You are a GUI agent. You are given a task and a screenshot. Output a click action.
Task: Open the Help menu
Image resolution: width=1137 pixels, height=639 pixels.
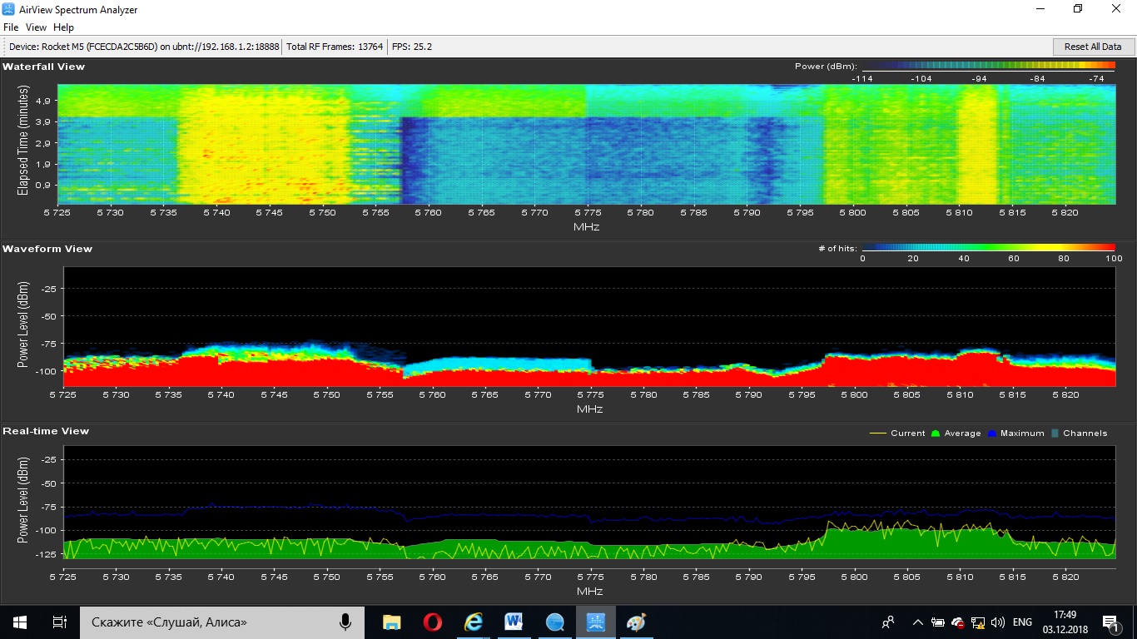[x=63, y=27]
